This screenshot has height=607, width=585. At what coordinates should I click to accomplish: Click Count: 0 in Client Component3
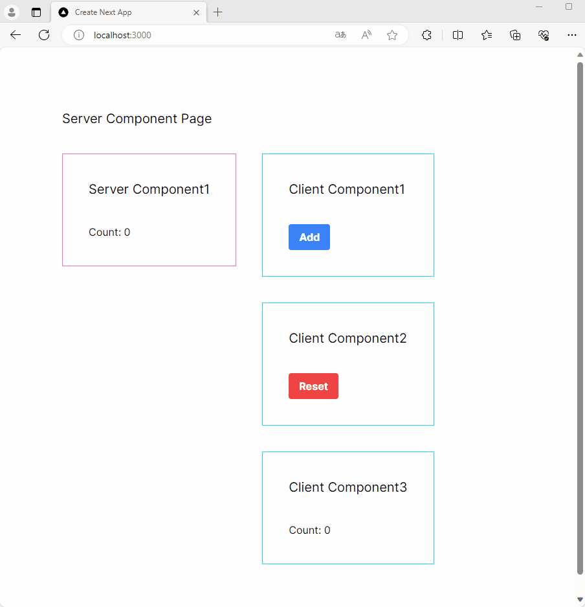point(309,531)
